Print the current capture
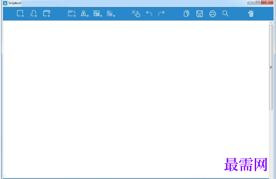Screen dimensions: 276x179 213,13
